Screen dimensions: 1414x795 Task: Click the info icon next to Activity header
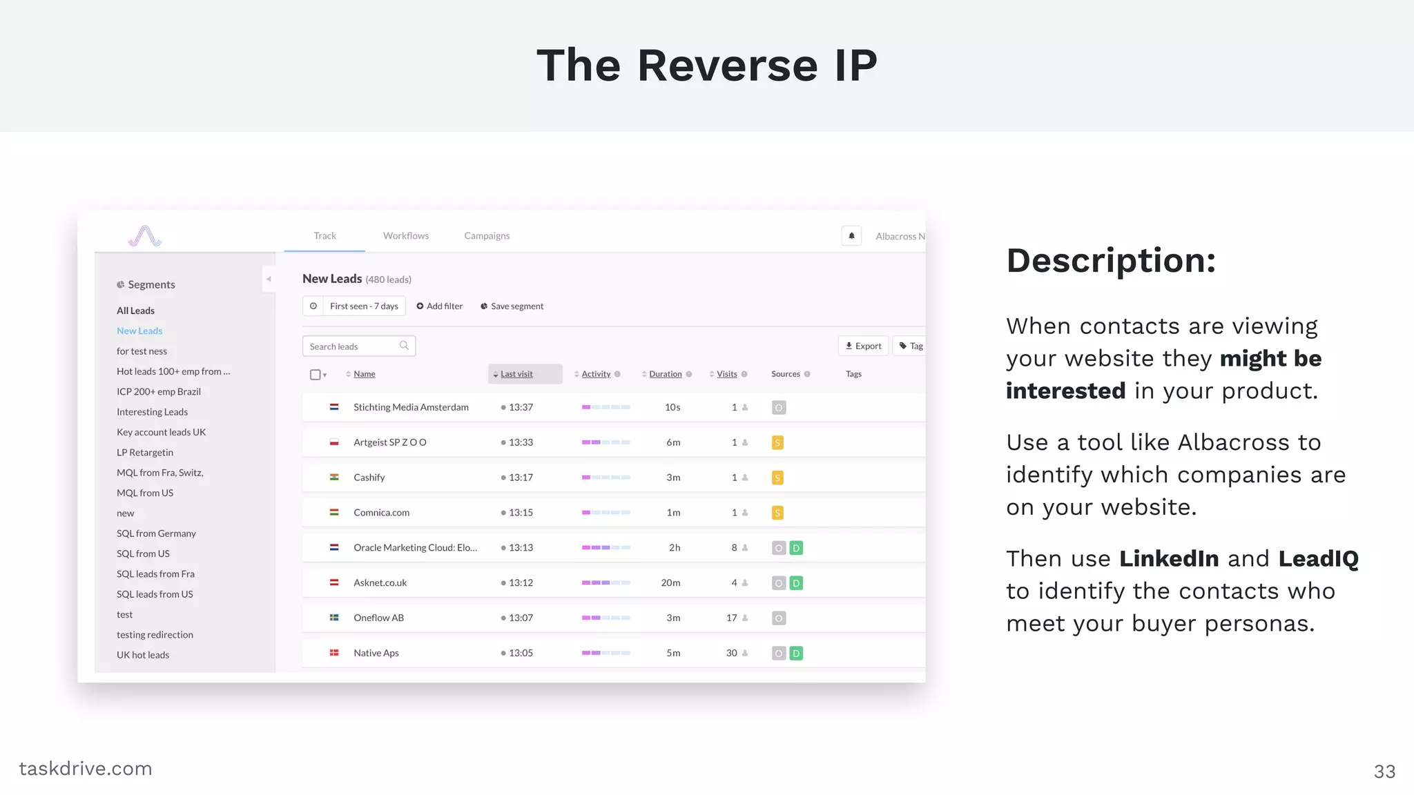(617, 374)
